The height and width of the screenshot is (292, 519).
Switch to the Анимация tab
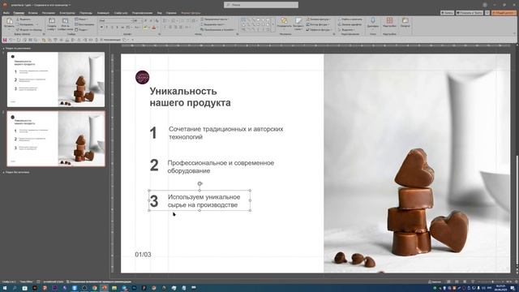103,13
